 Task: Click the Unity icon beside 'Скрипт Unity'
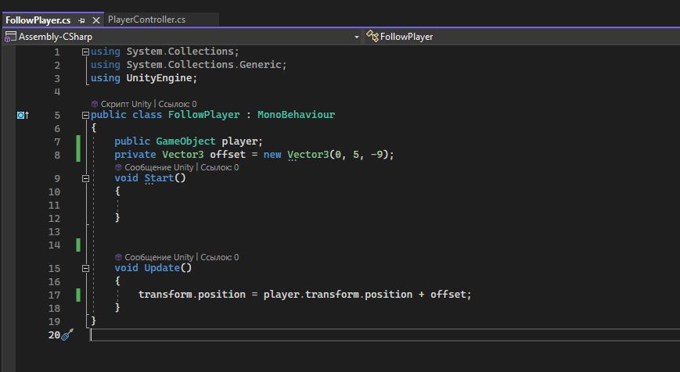[95, 104]
